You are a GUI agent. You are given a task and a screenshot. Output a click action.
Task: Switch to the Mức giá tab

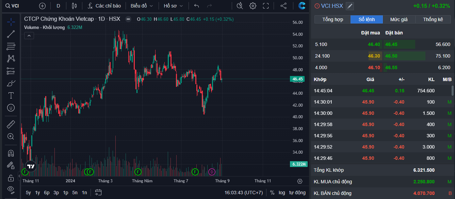pyautogui.click(x=399, y=19)
